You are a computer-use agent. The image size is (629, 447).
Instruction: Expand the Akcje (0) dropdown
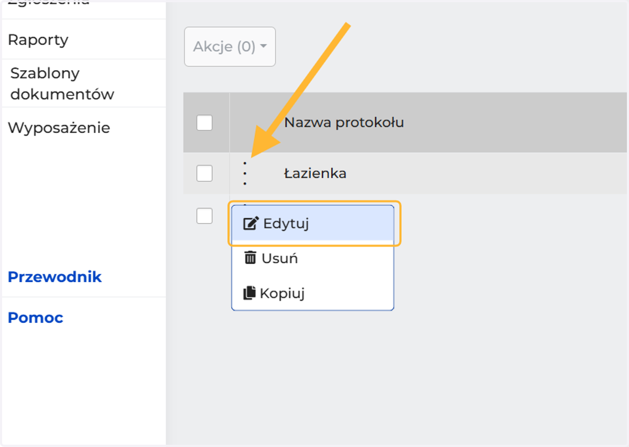[230, 47]
